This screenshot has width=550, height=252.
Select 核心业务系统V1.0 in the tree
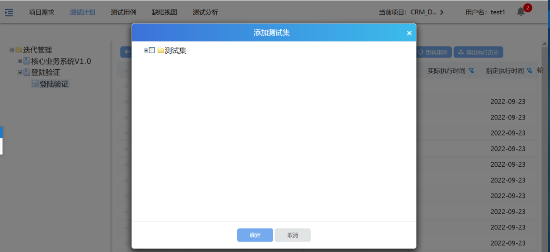click(x=61, y=61)
